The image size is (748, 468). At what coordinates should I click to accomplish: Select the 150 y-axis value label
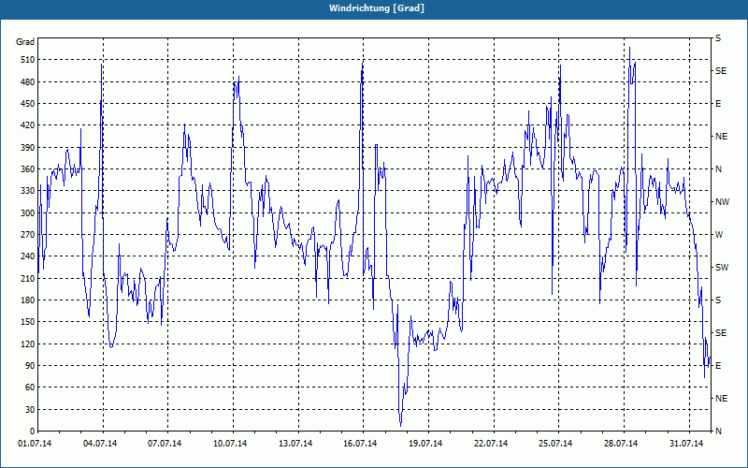28,322
